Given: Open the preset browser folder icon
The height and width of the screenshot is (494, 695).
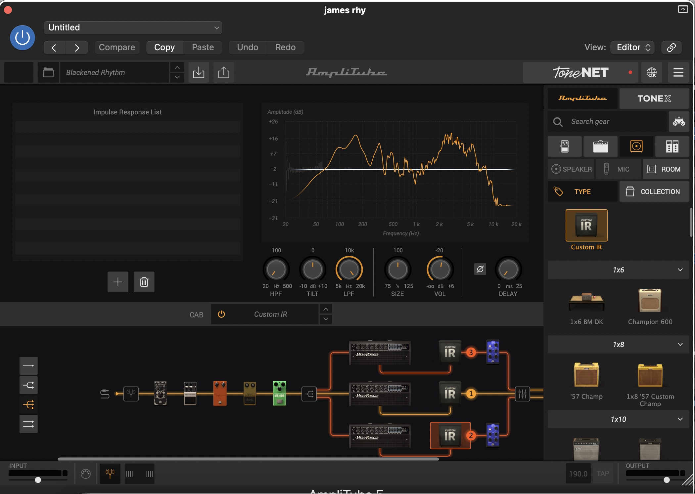Looking at the screenshot, I should point(48,72).
